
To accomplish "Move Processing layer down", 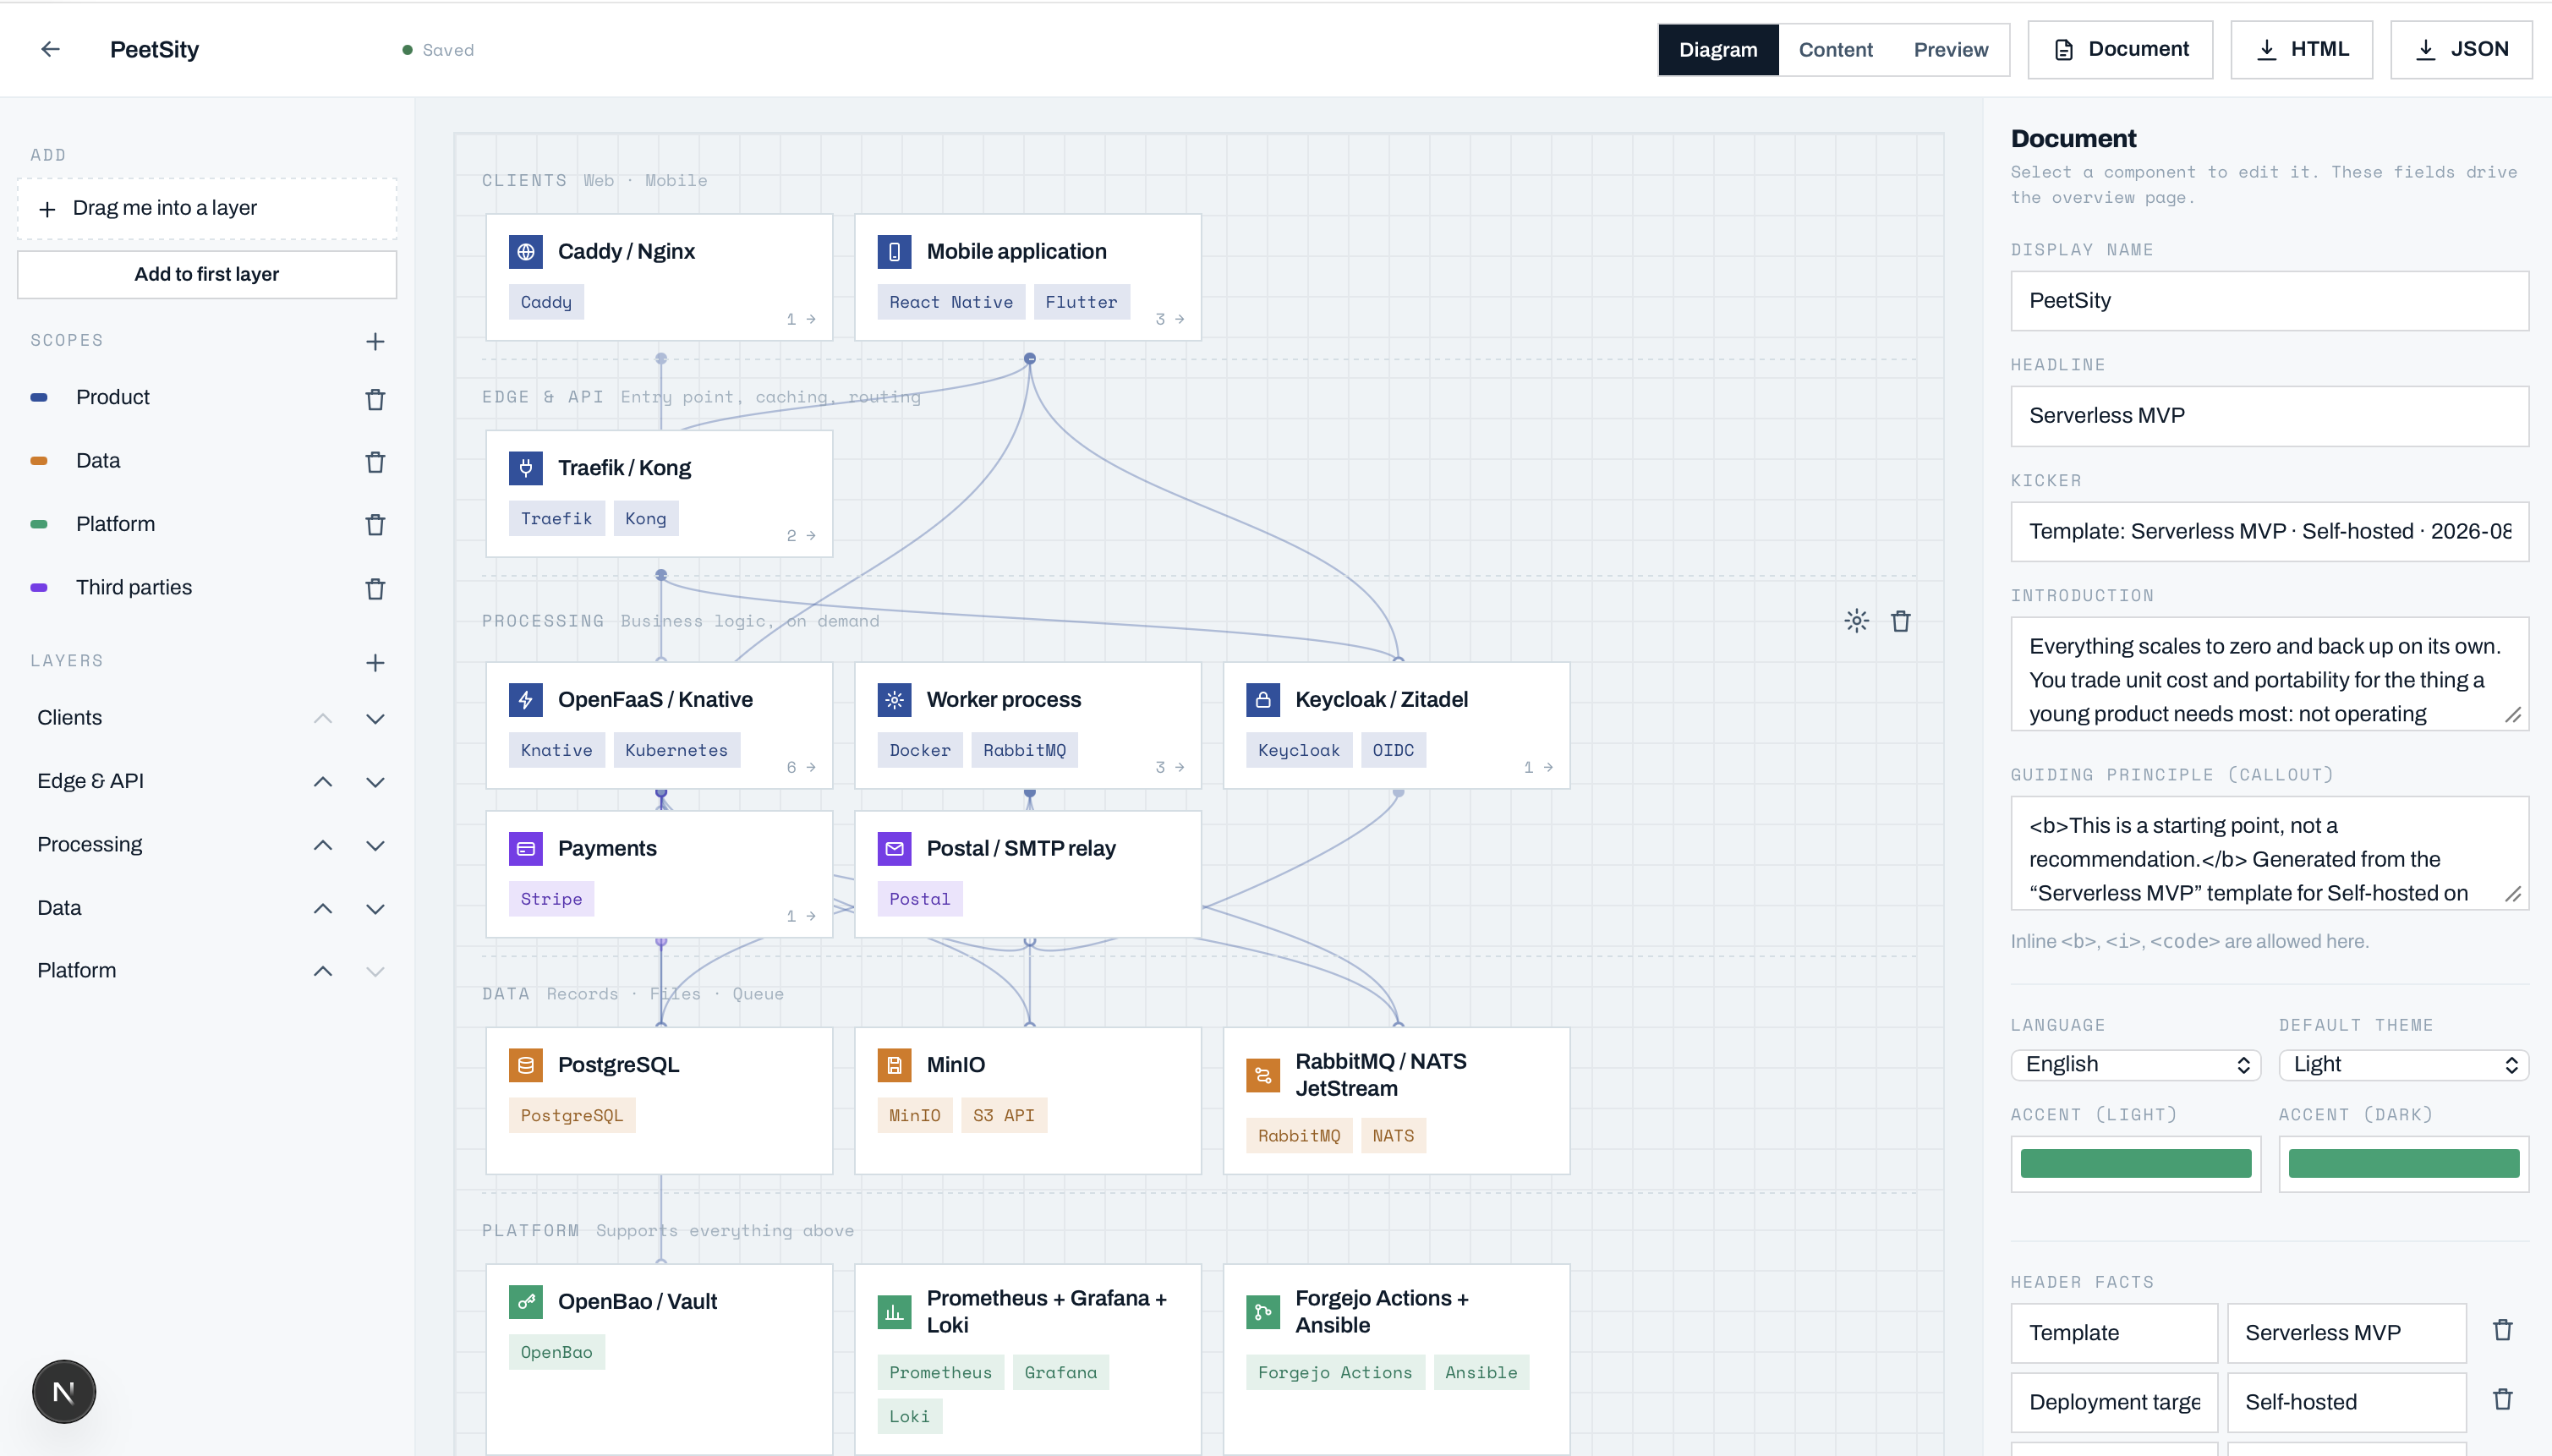I will 375,845.
